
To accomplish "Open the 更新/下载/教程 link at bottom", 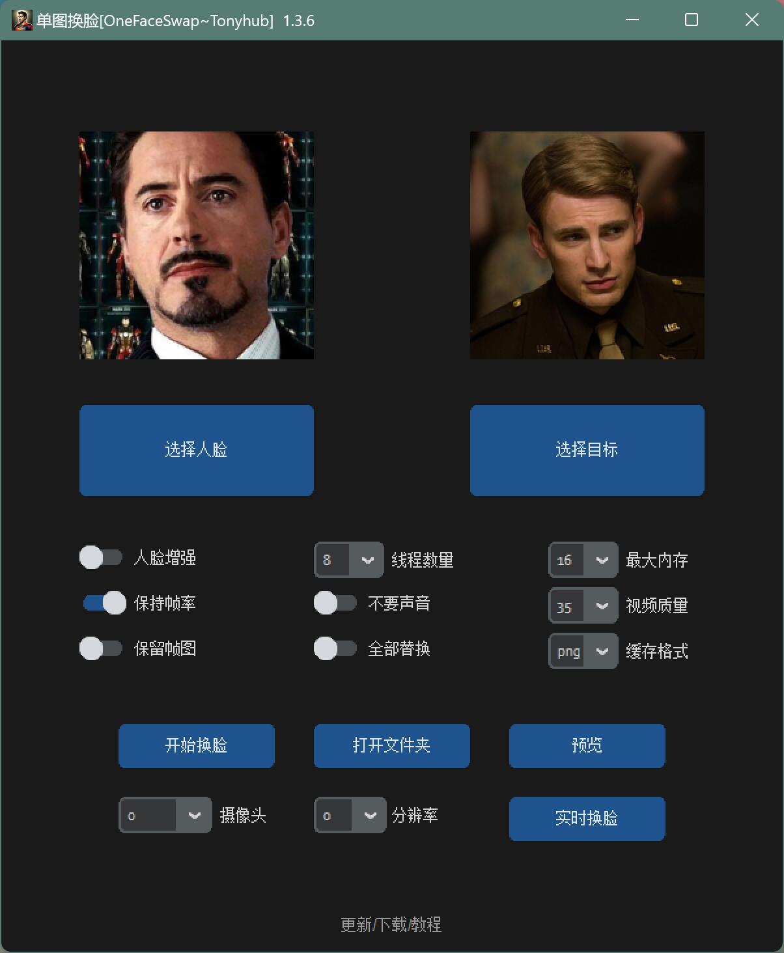I will point(391,924).
